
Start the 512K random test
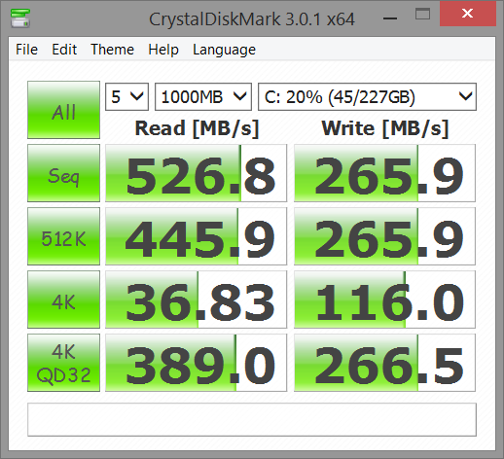pyautogui.click(x=63, y=236)
